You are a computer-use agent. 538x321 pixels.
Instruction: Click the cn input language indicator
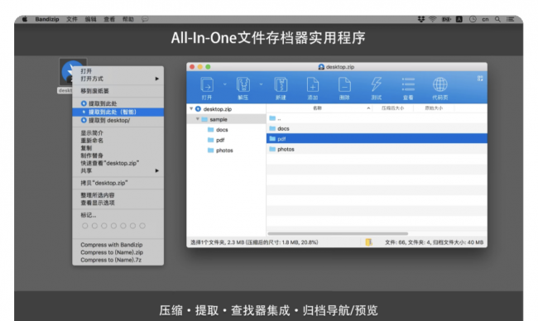pos(485,19)
